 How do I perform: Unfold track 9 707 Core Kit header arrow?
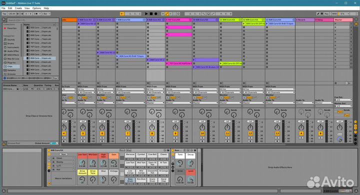pos(190,20)
